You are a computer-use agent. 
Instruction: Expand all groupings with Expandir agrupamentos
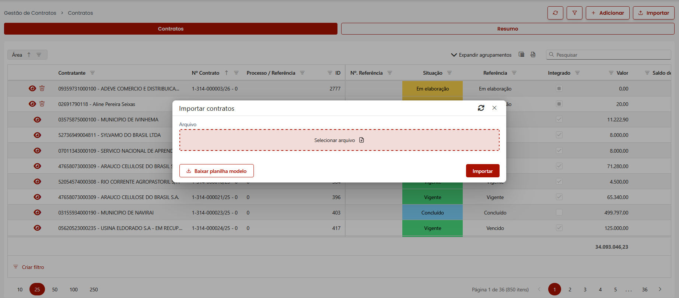click(481, 55)
